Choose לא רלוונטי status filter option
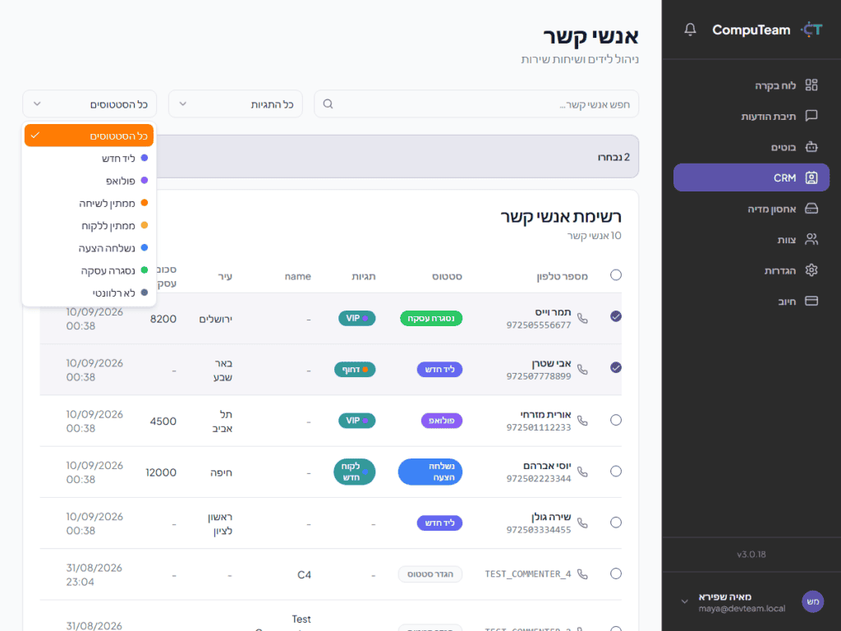Image resolution: width=841 pixels, height=631 pixels. (89, 293)
